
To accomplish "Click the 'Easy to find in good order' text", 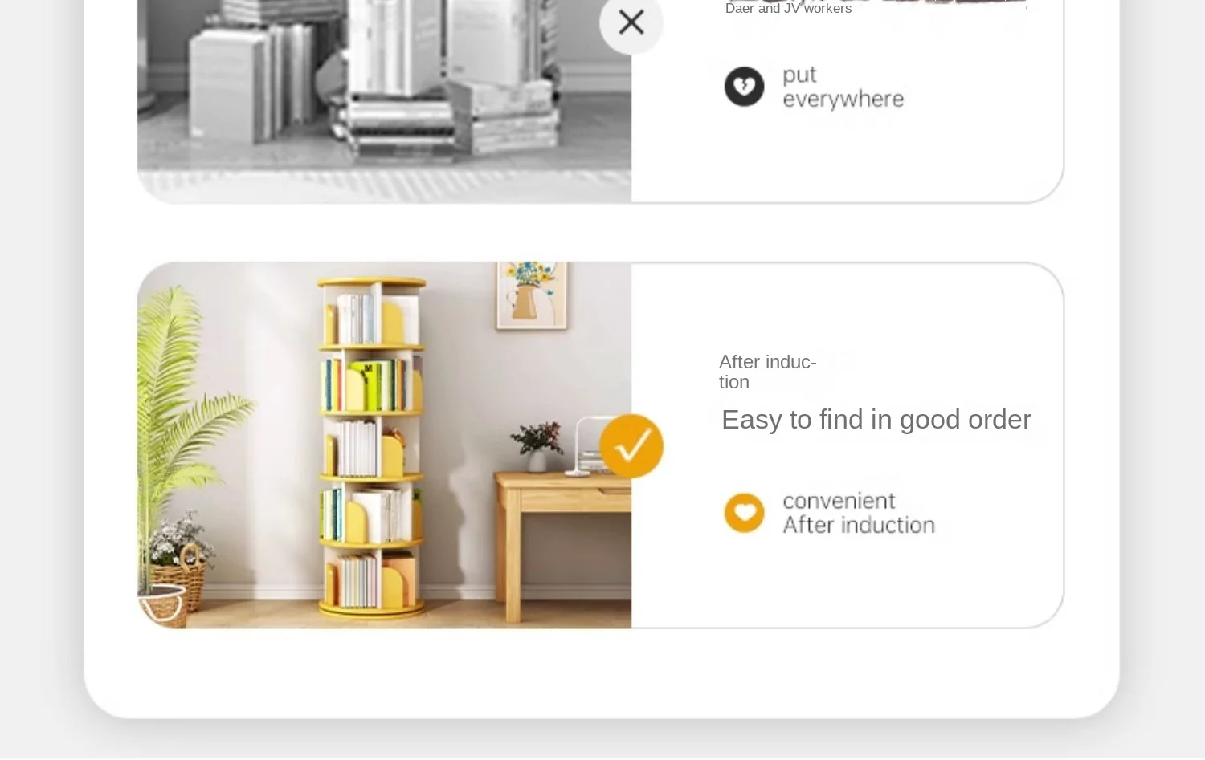I will (x=876, y=419).
